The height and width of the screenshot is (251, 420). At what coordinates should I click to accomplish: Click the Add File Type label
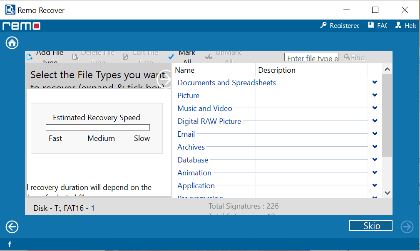pos(50,57)
